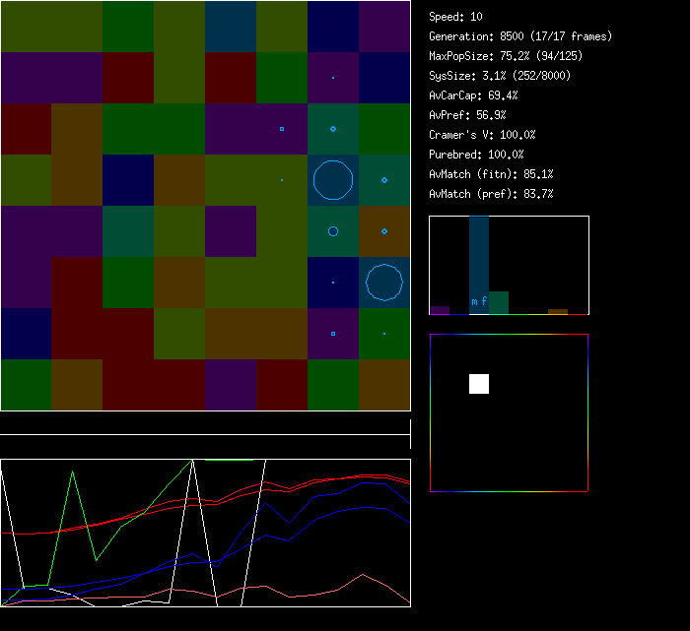Select the large circle below the brown-cell diamond

pyautogui.click(x=384, y=283)
